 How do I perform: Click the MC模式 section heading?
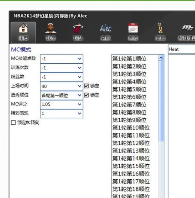21,50
